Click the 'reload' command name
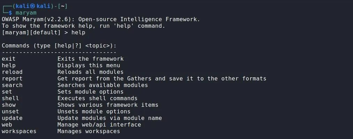Screen dimensions: 353x139 pos(12,72)
